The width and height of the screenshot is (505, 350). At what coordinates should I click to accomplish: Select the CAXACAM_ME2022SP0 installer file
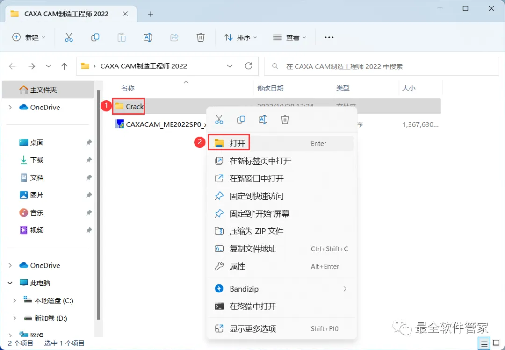tap(161, 124)
